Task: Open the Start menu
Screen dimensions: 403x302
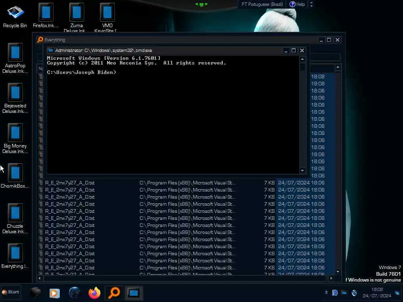Action: 11,292
